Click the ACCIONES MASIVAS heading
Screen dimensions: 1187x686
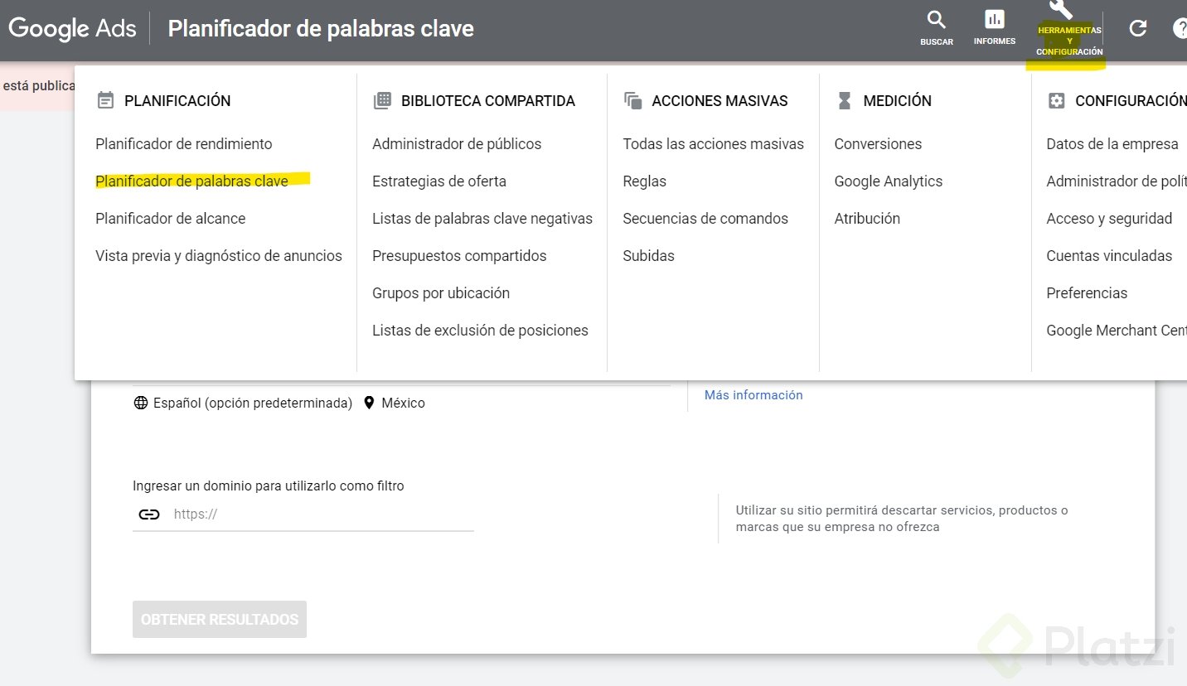[720, 101]
